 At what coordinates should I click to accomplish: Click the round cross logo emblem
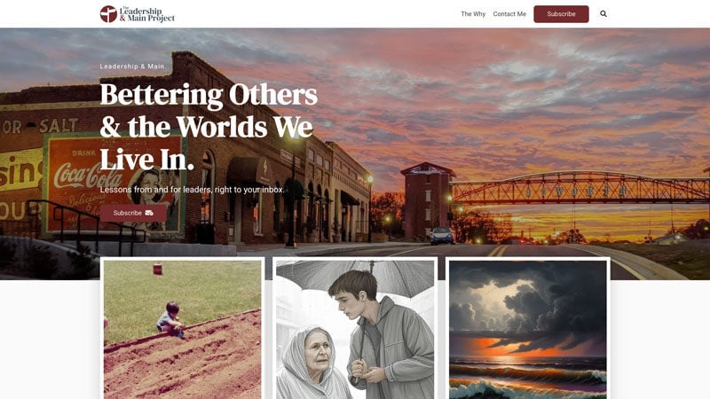tap(108, 14)
